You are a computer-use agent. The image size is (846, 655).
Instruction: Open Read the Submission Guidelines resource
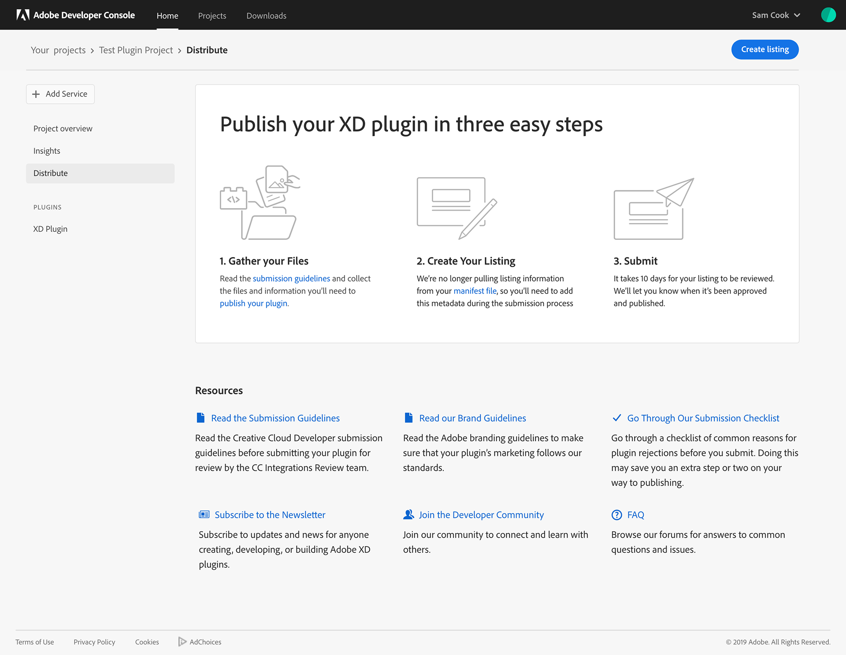pos(275,418)
